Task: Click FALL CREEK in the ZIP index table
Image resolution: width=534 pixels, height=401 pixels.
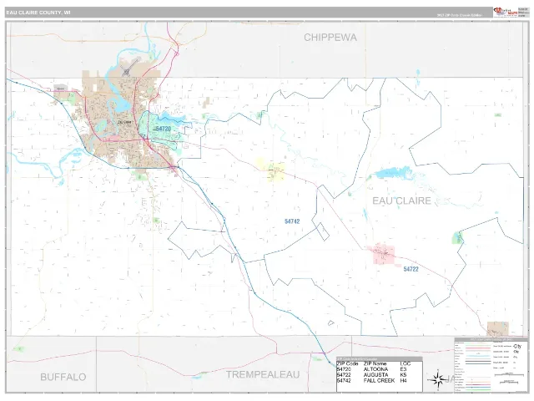Action: pos(379,381)
